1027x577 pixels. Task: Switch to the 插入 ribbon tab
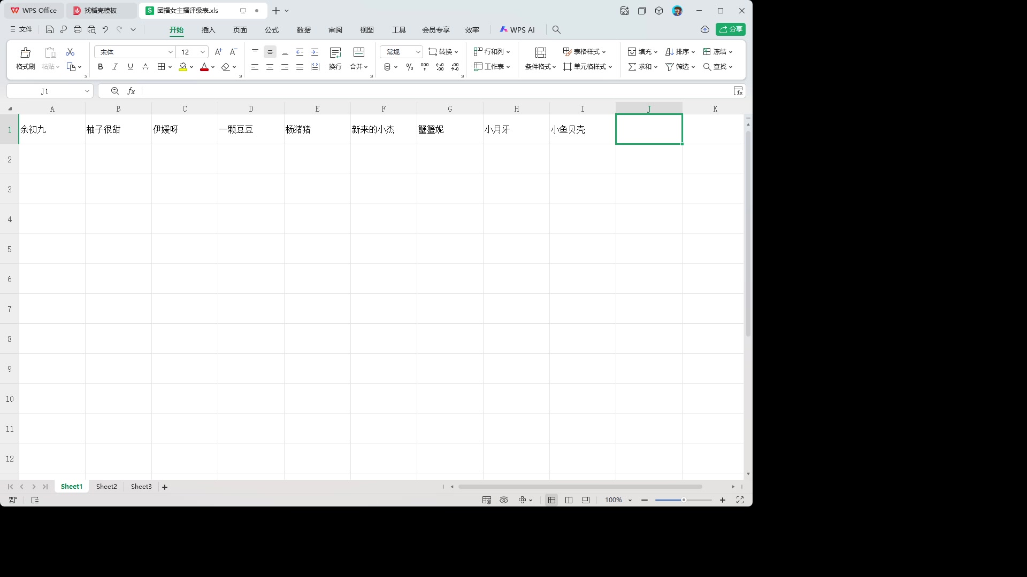tap(208, 30)
